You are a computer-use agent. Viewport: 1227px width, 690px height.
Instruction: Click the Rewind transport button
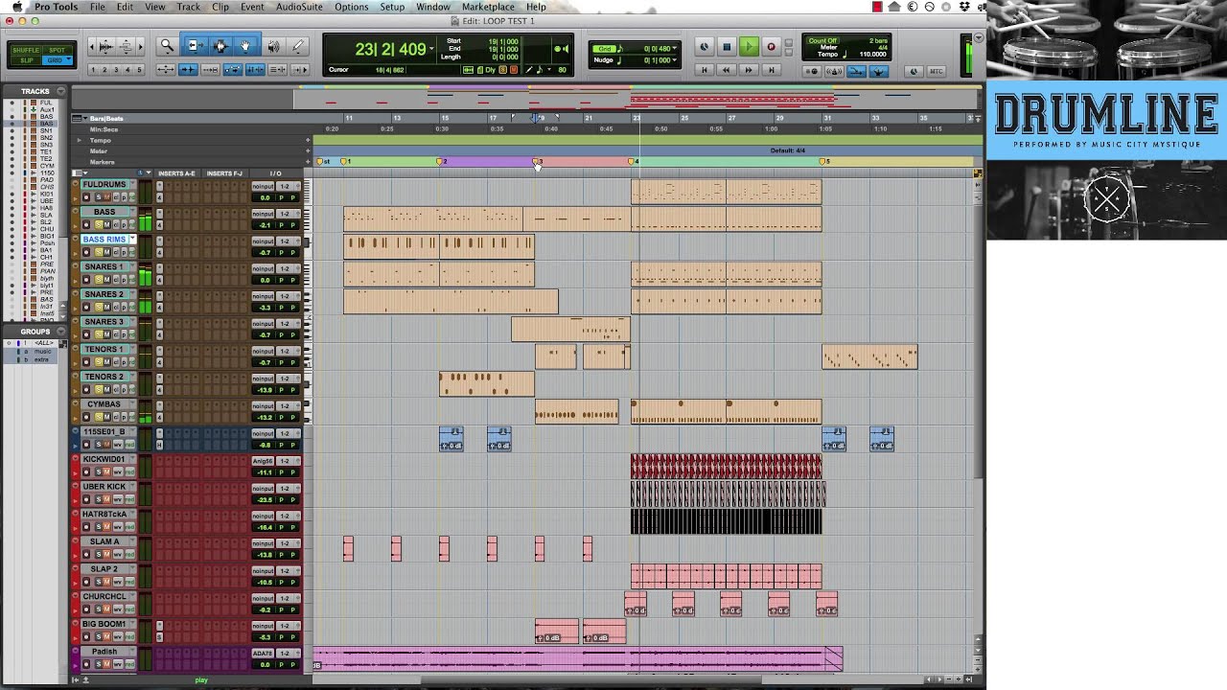pos(727,70)
